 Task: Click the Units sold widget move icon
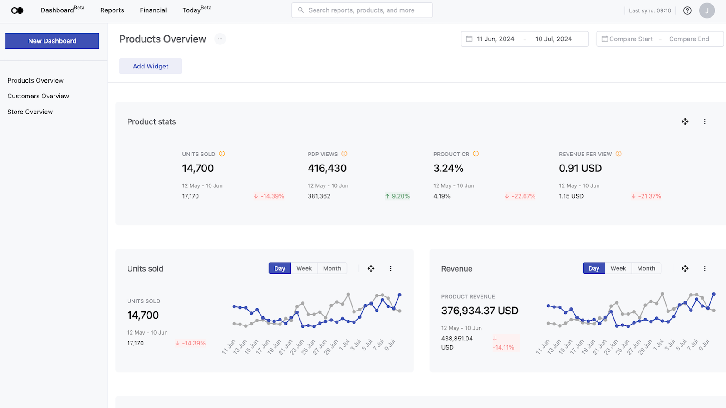point(371,268)
